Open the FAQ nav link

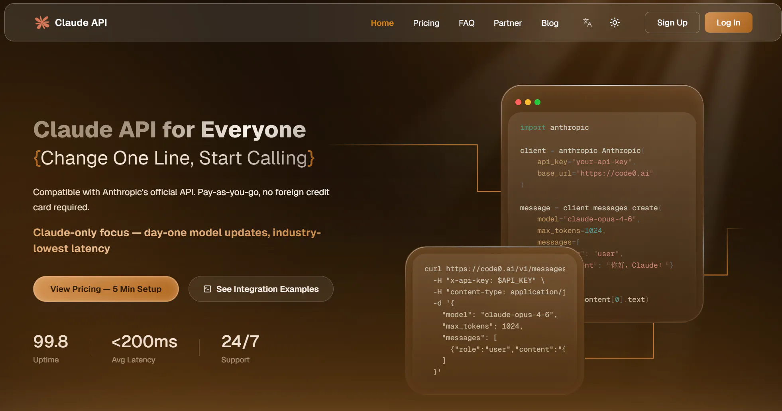tap(466, 23)
